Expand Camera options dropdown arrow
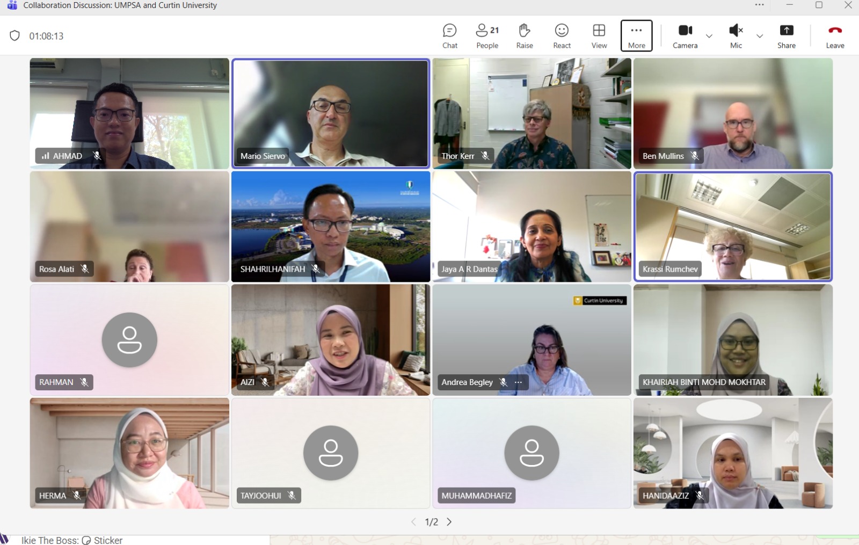Image resolution: width=859 pixels, height=545 pixels. [x=709, y=36]
